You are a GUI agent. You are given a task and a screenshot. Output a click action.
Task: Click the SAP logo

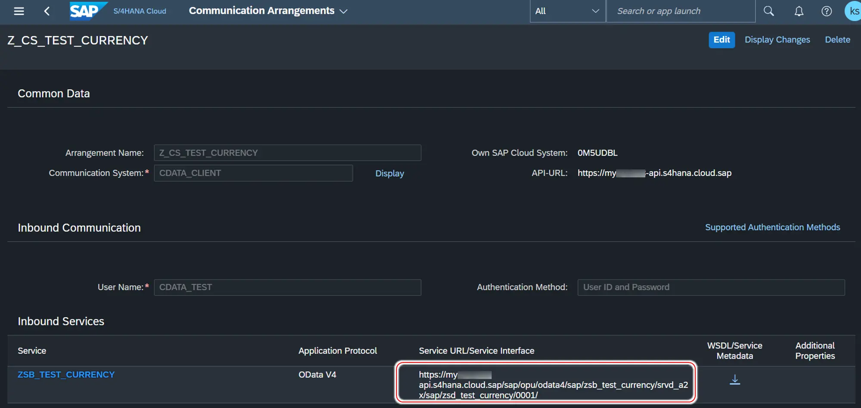88,11
